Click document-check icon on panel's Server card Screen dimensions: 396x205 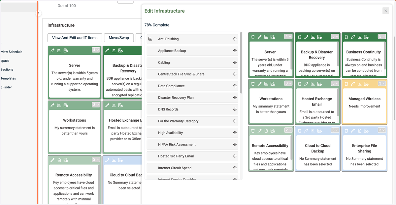click(x=273, y=37)
